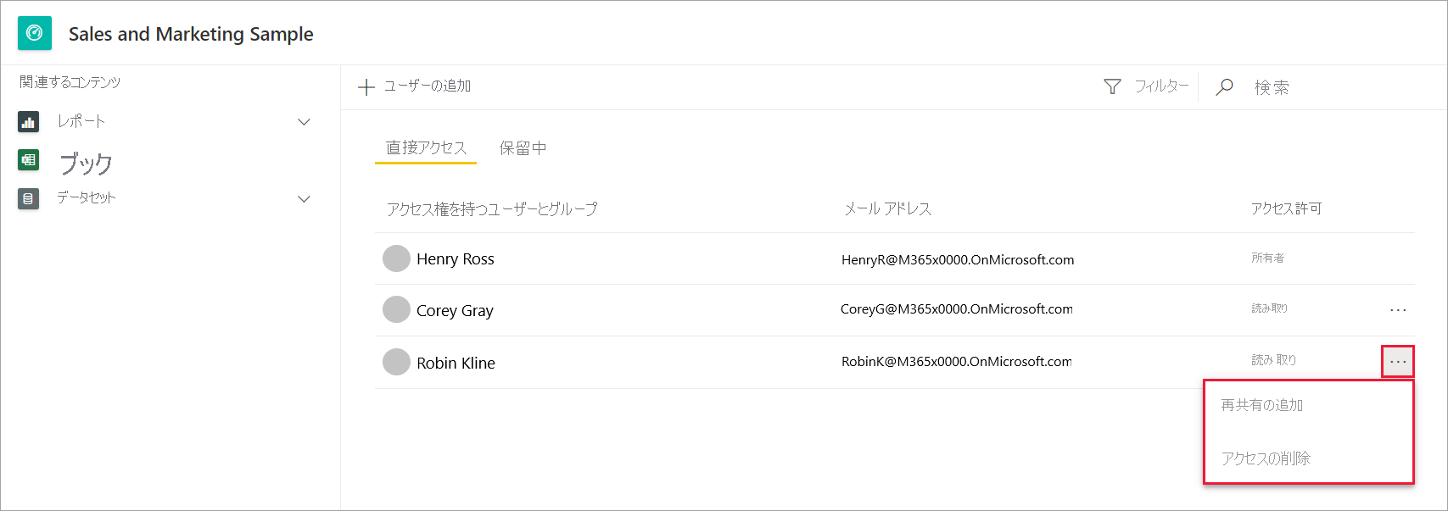The width and height of the screenshot is (1448, 511).
Task: Expand the レポート section chevron
Action: pyautogui.click(x=304, y=122)
